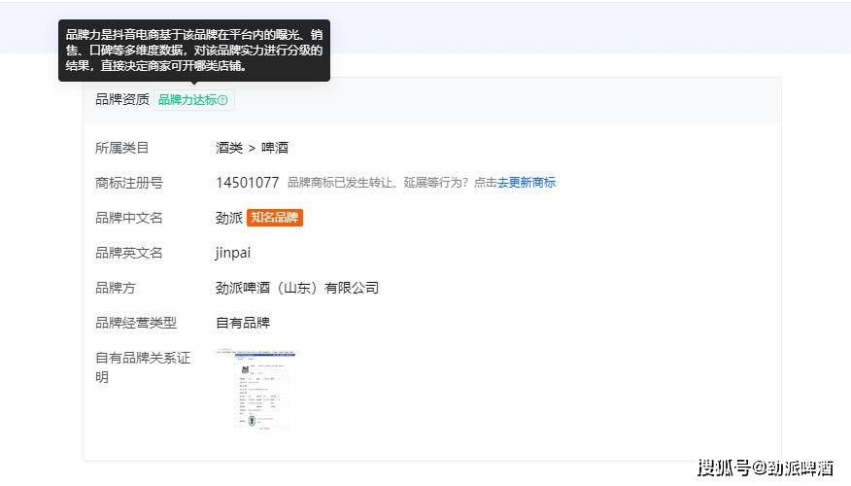Click the trademark number 14501077

(247, 183)
